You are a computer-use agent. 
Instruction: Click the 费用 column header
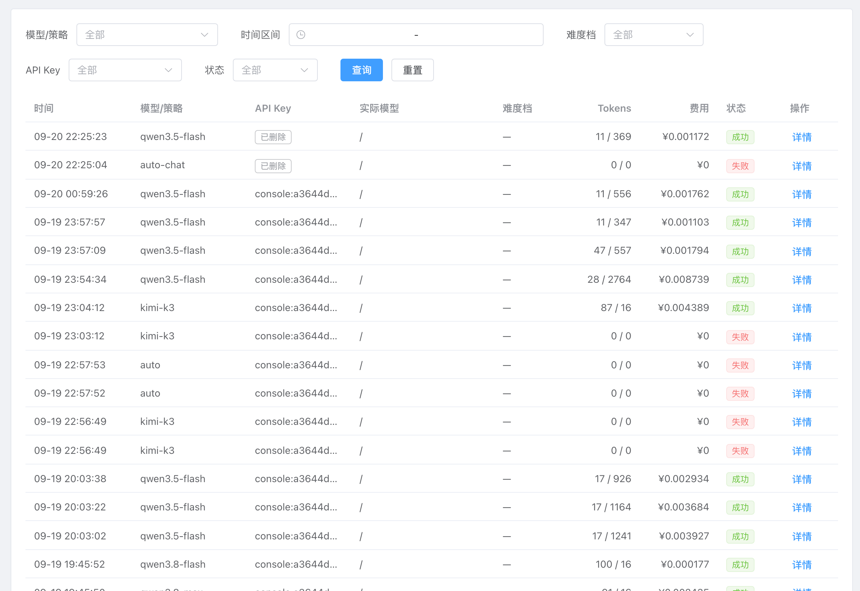click(x=699, y=108)
